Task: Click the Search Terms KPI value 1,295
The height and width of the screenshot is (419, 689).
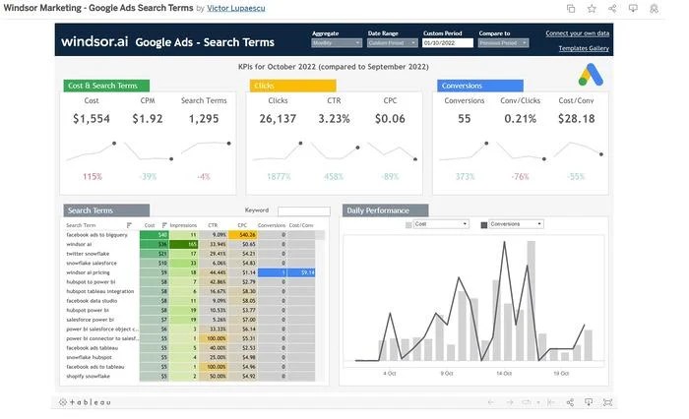Action: [204, 119]
